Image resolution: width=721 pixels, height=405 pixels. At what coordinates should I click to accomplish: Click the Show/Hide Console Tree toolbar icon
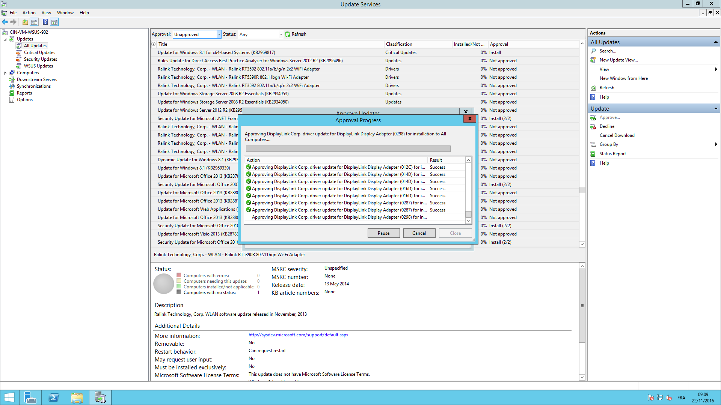[34, 22]
